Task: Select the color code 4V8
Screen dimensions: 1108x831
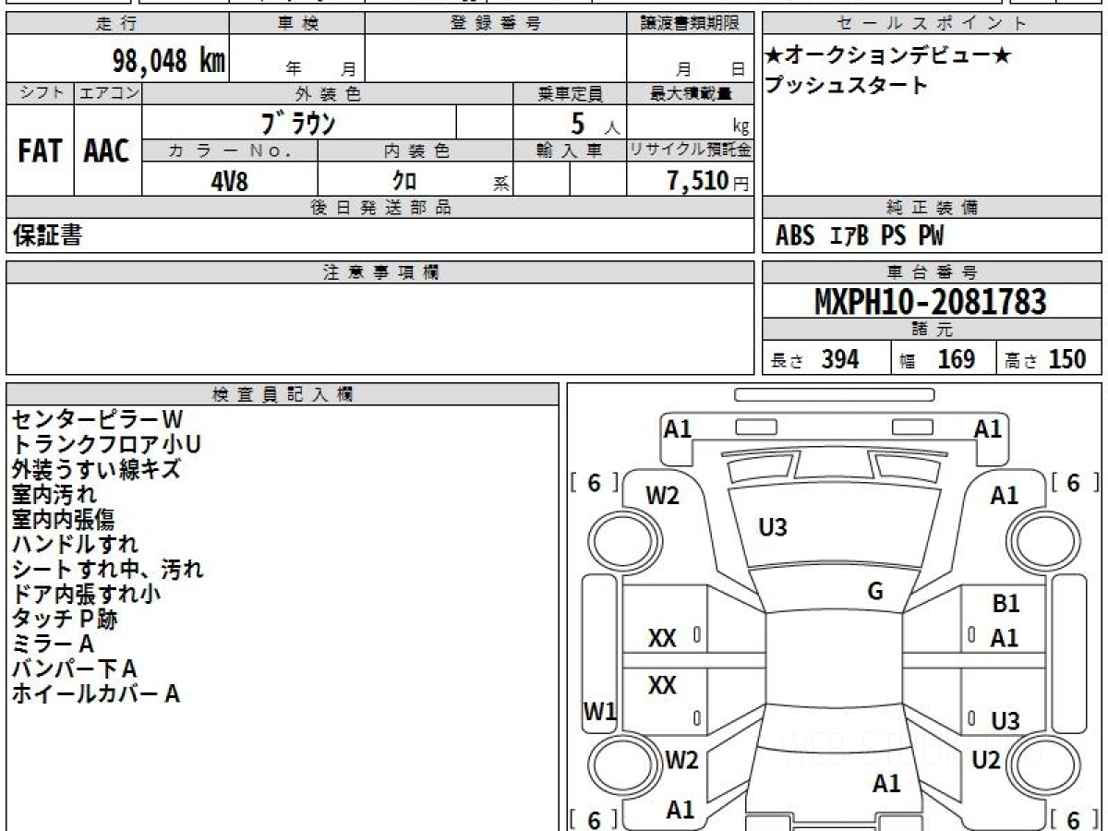Action: pyautogui.click(x=229, y=180)
